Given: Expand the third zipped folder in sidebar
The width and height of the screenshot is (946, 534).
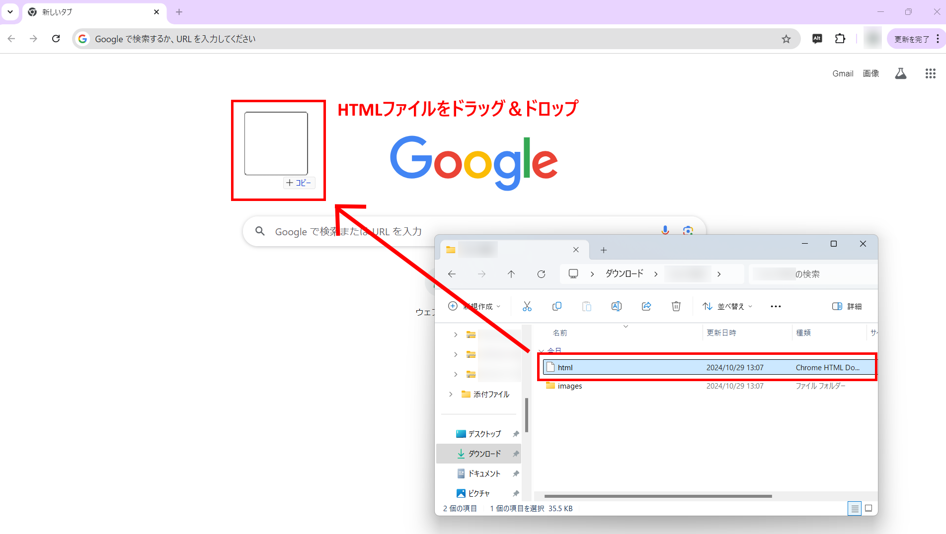Looking at the screenshot, I should coord(456,374).
